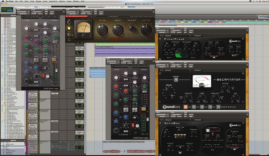Click compare button in Decapitator
The width and height of the screenshot is (269, 156).
point(197,70)
